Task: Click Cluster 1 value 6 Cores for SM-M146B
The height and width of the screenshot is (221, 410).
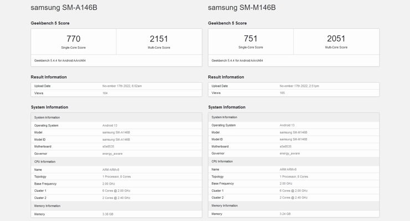Action: pos(294,191)
